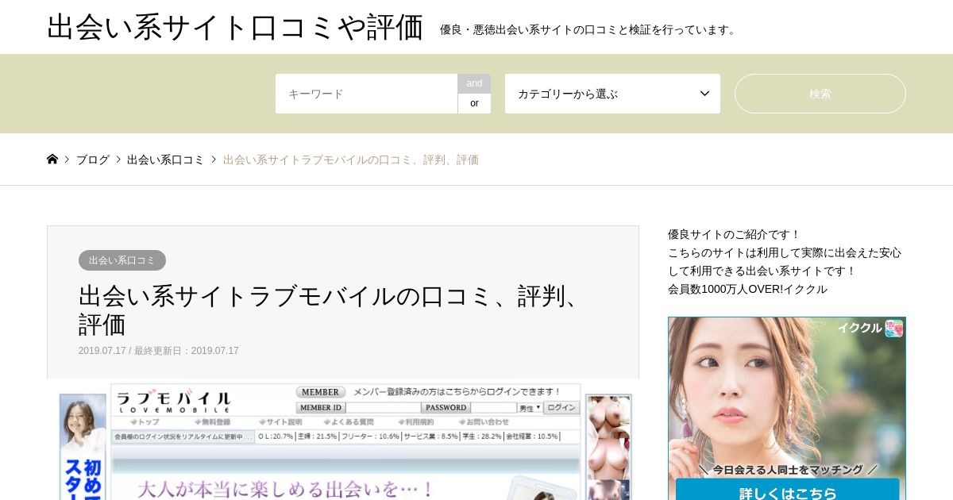Click the current page breadcrumb text
This screenshot has height=500, width=953.
pos(351,160)
